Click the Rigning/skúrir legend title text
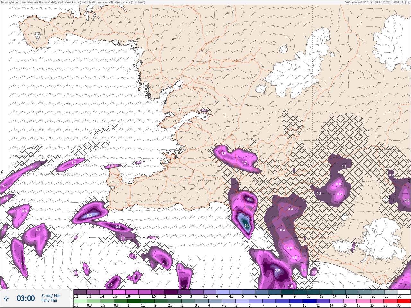Image resolution: width=411 pixels, height=308 pixels. (x=73, y=2)
